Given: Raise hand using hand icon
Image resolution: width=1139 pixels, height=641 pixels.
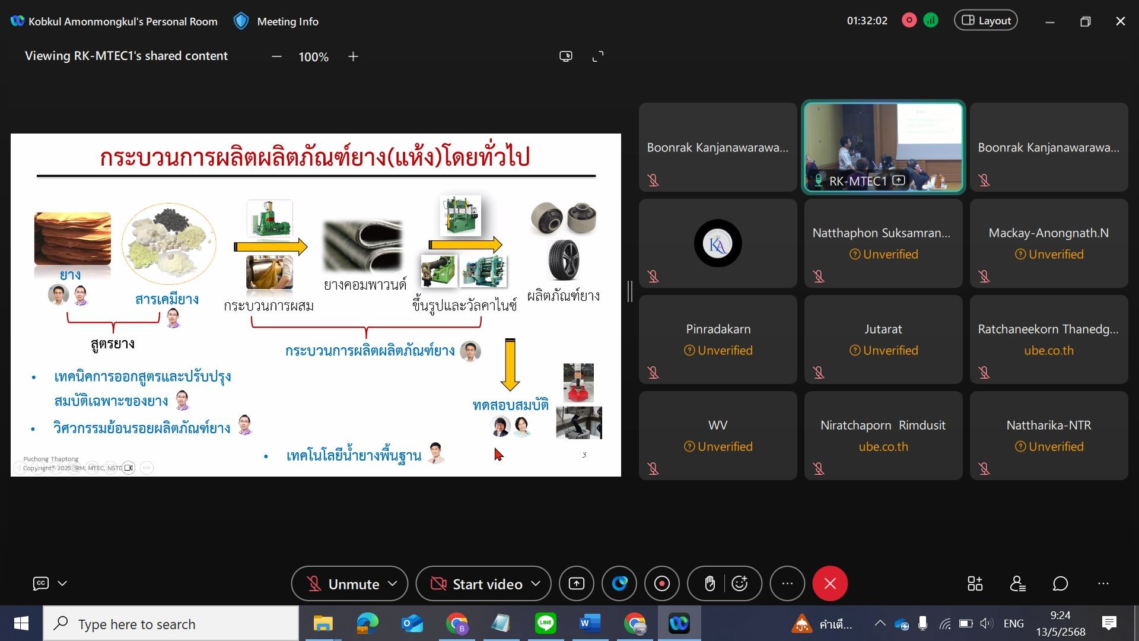Looking at the screenshot, I should pos(710,584).
